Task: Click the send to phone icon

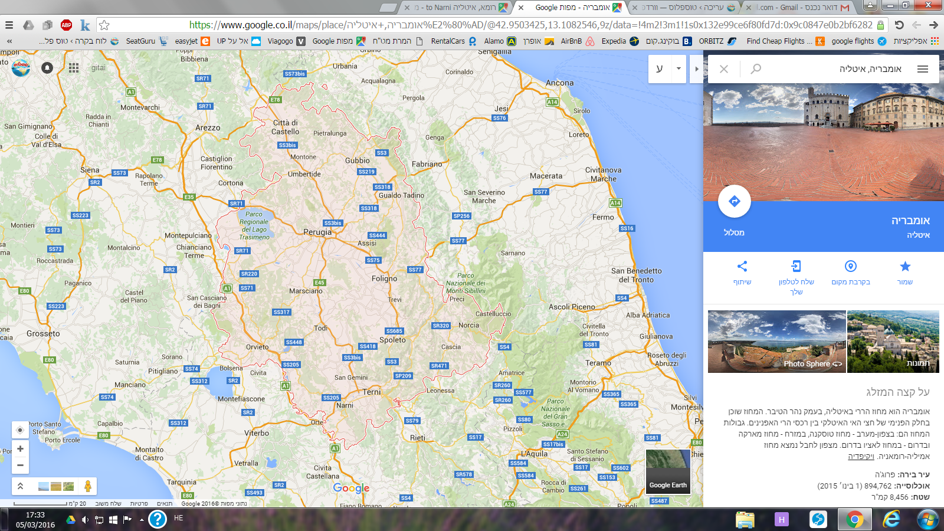Action: click(x=796, y=266)
